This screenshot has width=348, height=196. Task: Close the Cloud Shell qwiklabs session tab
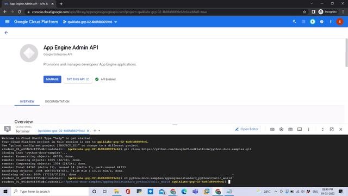(x=88, y=131)
